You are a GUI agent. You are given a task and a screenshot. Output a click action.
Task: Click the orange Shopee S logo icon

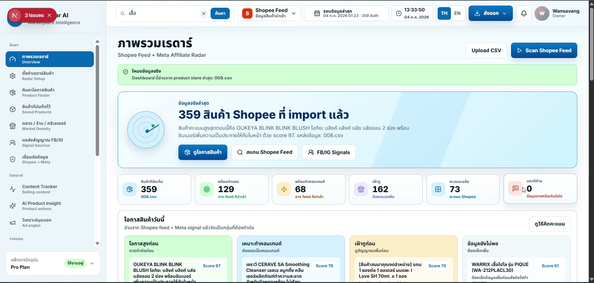tap(247, 13)
